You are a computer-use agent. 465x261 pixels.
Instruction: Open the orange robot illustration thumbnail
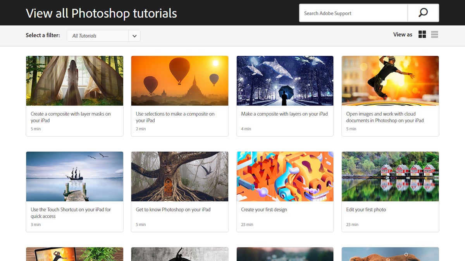click(x=285, y=176)
